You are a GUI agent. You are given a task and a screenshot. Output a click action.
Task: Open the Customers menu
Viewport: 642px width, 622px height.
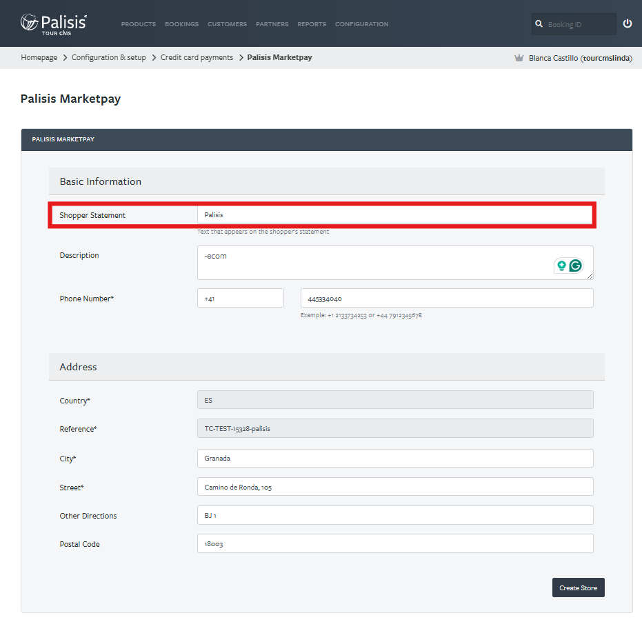(228, 24)
